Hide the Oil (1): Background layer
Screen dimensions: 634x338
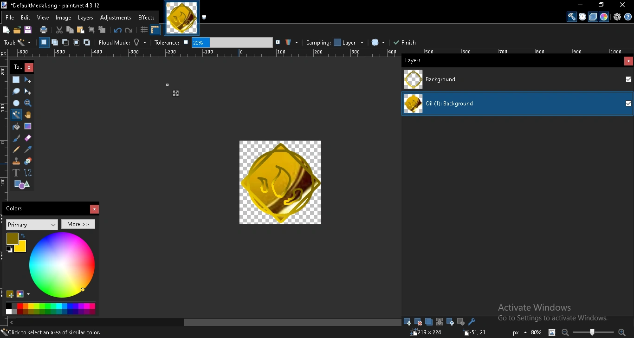[628, 104]
